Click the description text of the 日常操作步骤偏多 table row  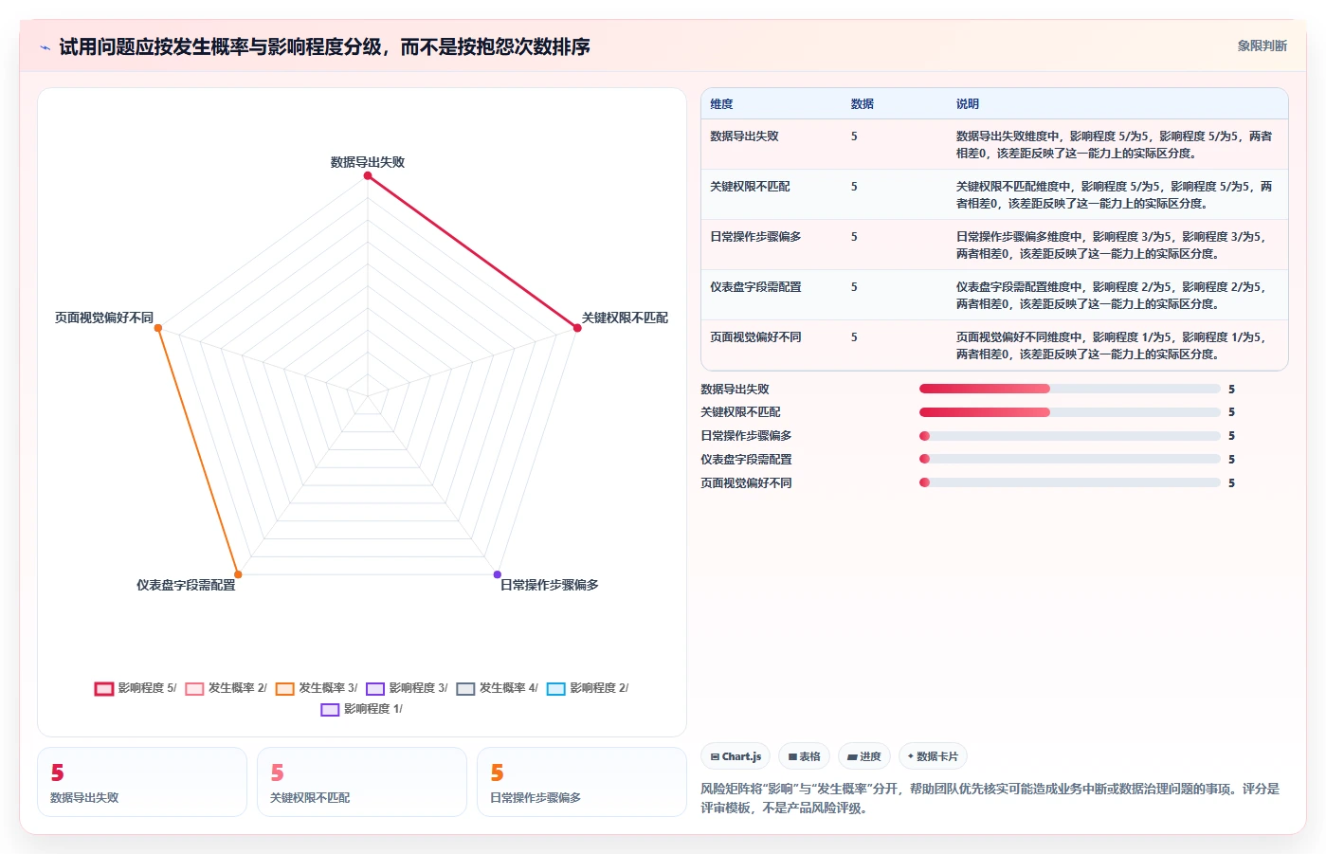1111,245
